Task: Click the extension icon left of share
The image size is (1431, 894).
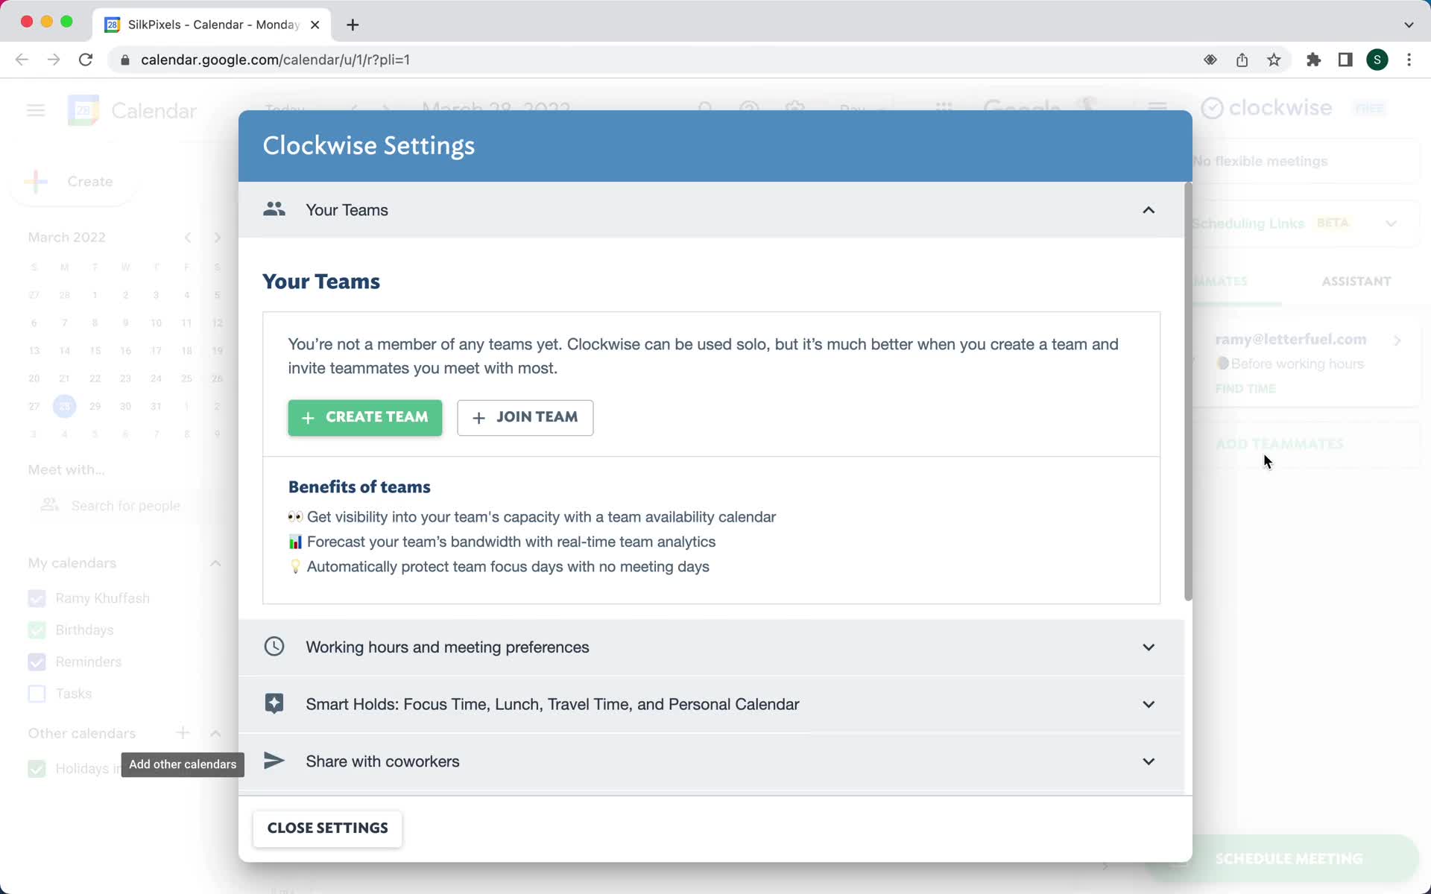Action: point(1210,60)
